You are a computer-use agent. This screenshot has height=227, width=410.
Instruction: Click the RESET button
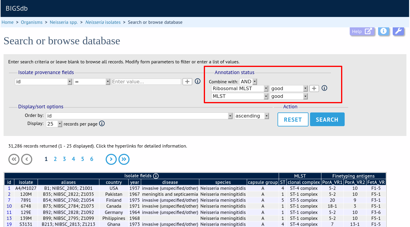click(x=293, y=119)
